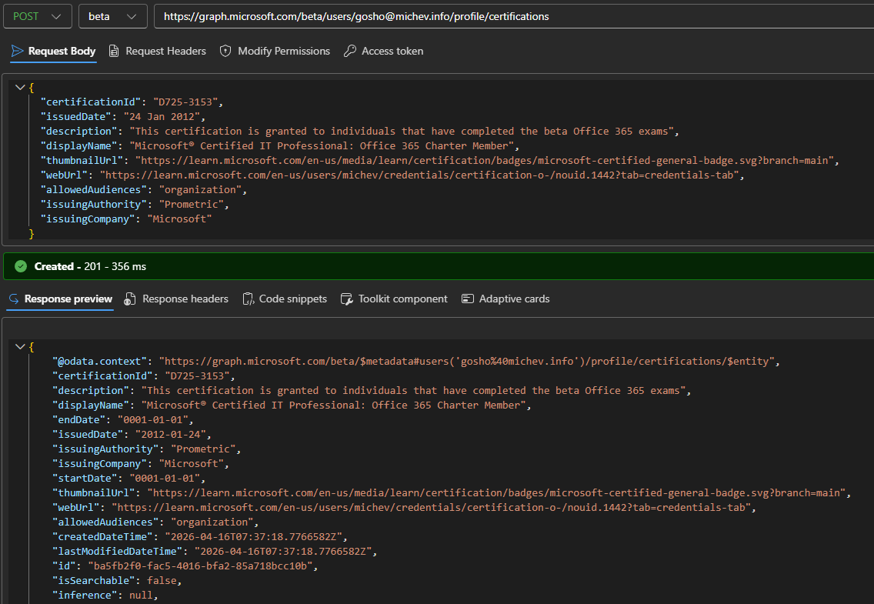Image resolution: width=874 pixels, height=604 pixels.
Task: Click the green Created success checkmark icon
Action: [21, 266]
